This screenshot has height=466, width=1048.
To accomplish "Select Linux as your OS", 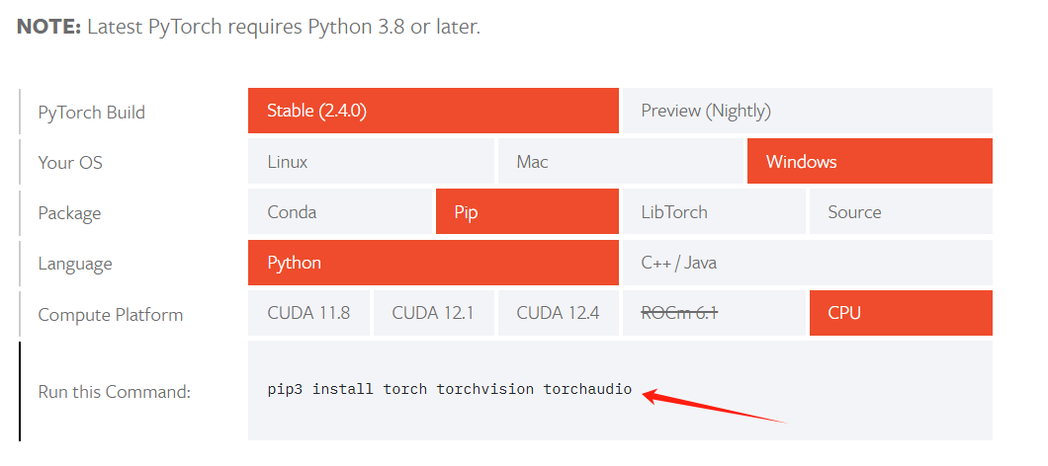I will (x=371, y=161).
